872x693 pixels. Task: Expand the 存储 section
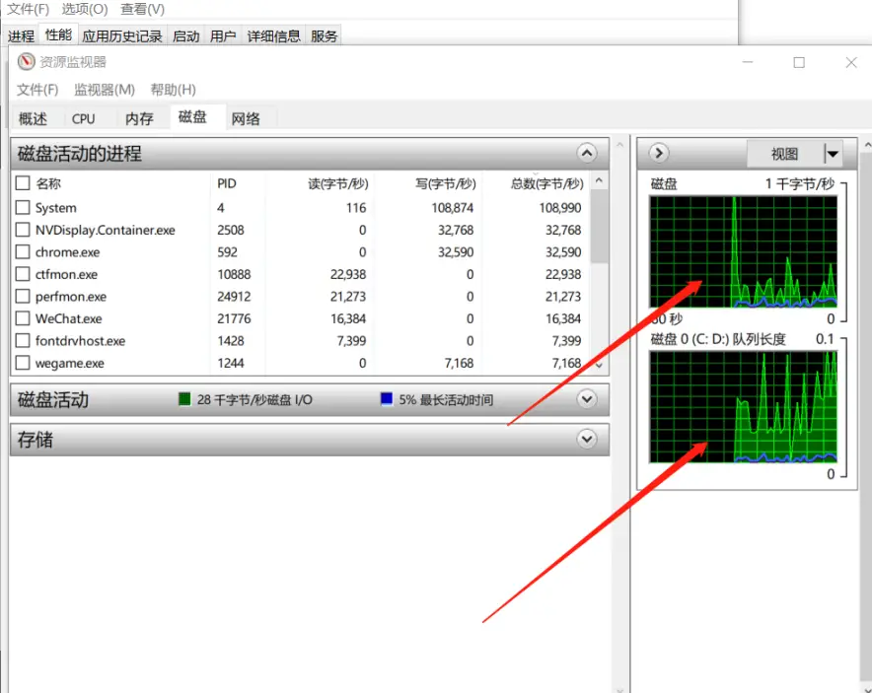click(x=587, y=440)
